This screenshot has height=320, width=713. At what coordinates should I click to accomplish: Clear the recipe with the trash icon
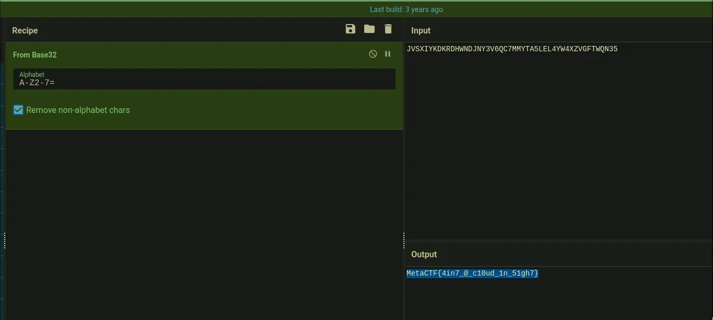(388, 29)
